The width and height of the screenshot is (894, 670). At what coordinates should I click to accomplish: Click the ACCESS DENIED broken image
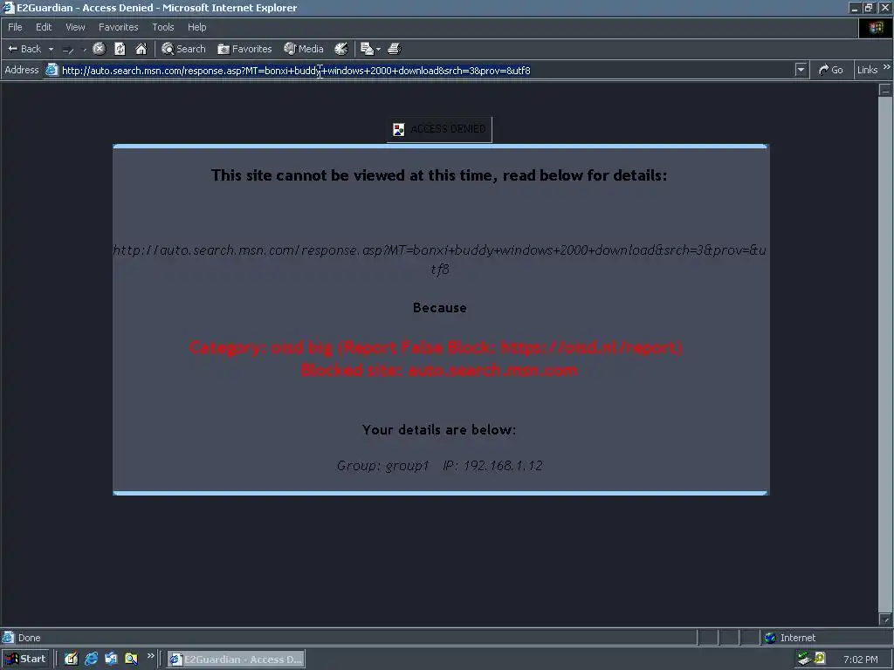(x=439, y=129)
